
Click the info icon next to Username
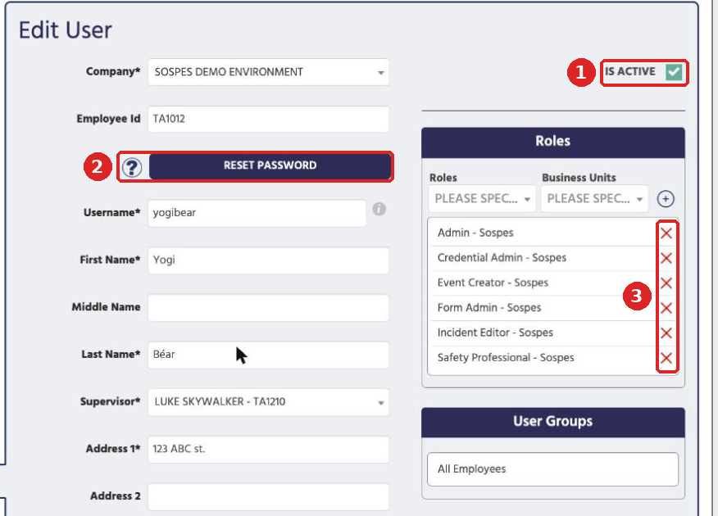click(379, 209)
